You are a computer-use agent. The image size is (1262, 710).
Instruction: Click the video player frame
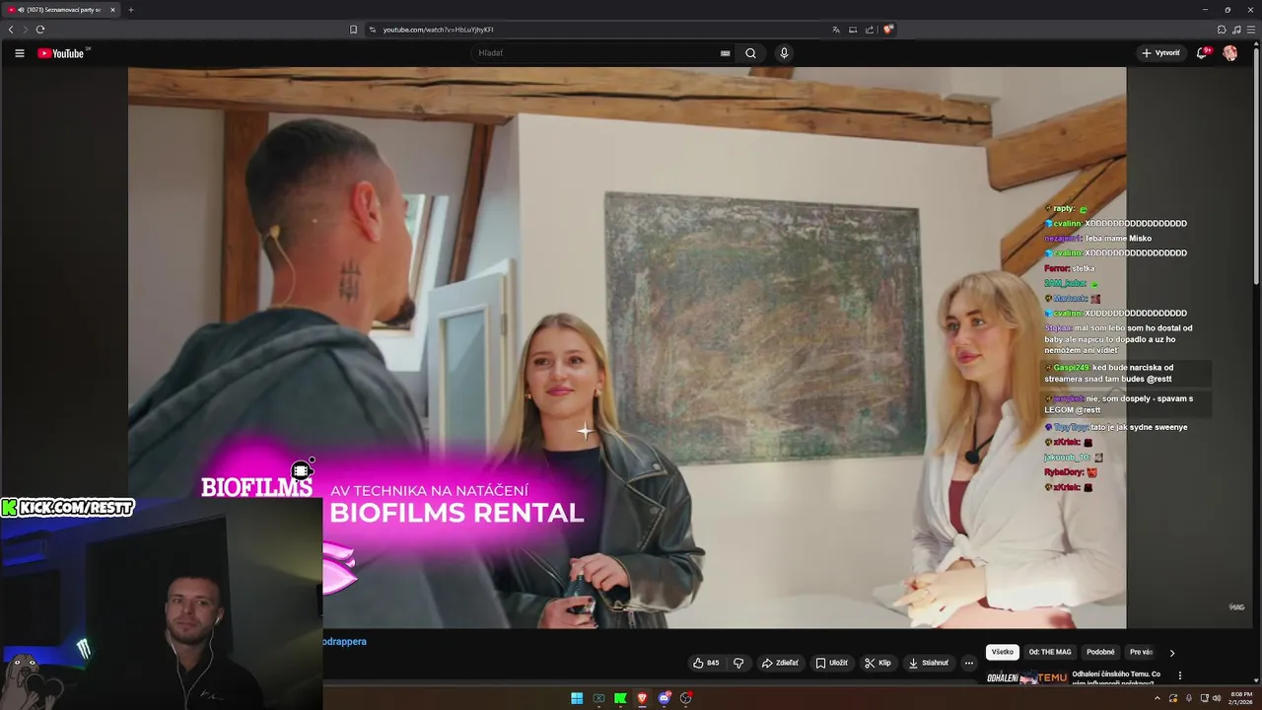[x=627, y=347]
